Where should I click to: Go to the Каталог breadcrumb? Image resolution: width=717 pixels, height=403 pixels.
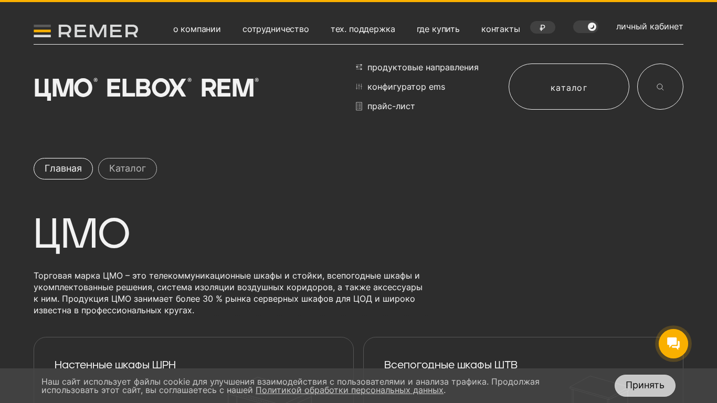(x=128, y=168)
